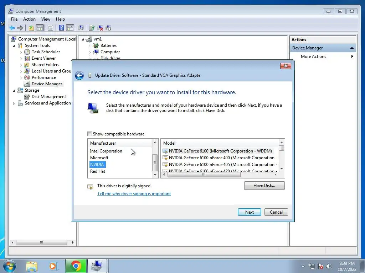Image resolution: width=365 pixels, height=273 pixels.
Task: Select NVIDIA GeForce 6100 nForce 405 model
Action: click(220, 164)
